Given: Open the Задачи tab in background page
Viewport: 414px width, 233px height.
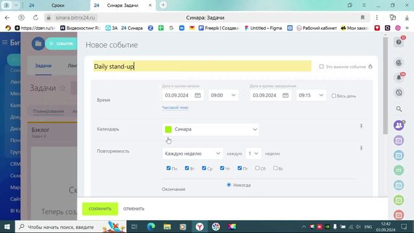Looking at the screenshot, I should tap(43, 65).
